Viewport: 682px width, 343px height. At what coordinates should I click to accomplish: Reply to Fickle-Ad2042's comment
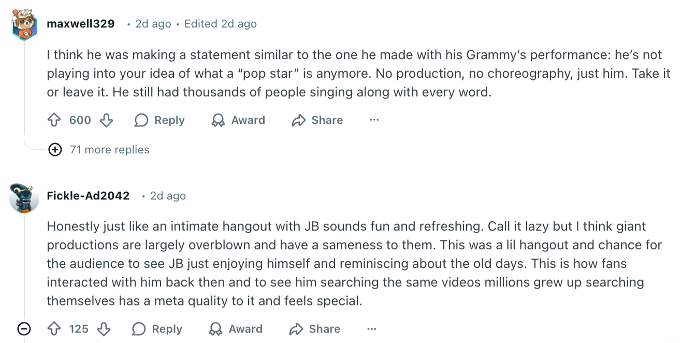(157, 329)
